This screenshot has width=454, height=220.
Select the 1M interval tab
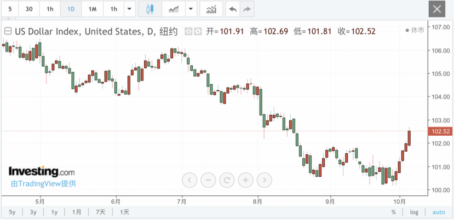pos(93,9)
